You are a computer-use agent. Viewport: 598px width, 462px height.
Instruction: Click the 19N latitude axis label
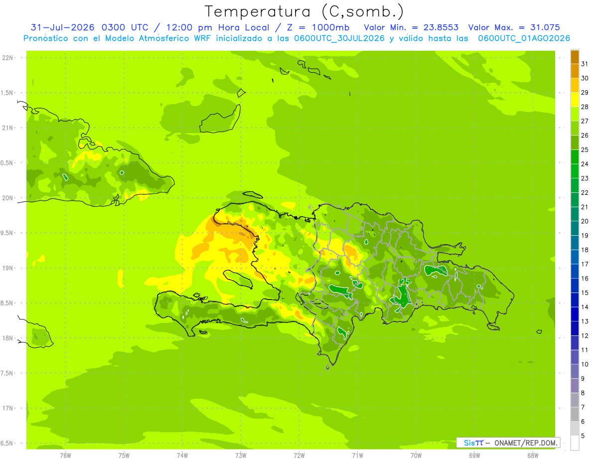click(8, 268)
